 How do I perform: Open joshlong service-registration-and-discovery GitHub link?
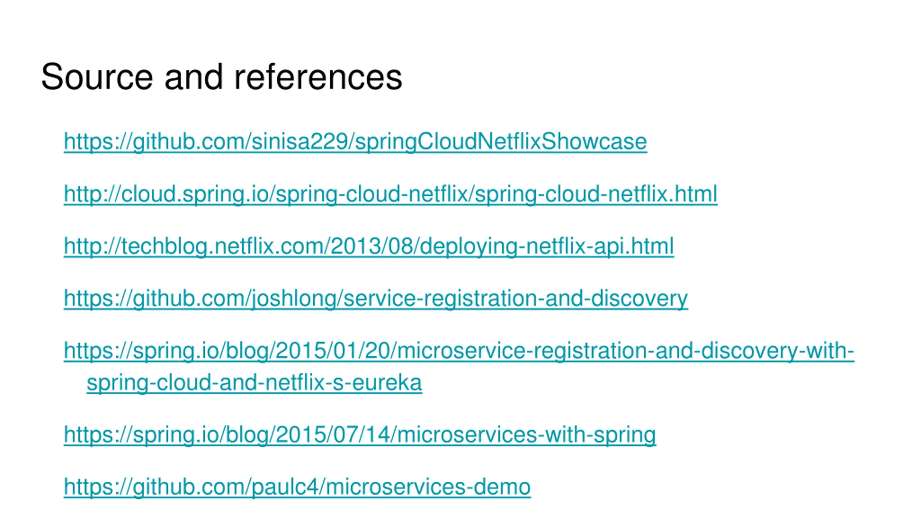tap(376, 298)
